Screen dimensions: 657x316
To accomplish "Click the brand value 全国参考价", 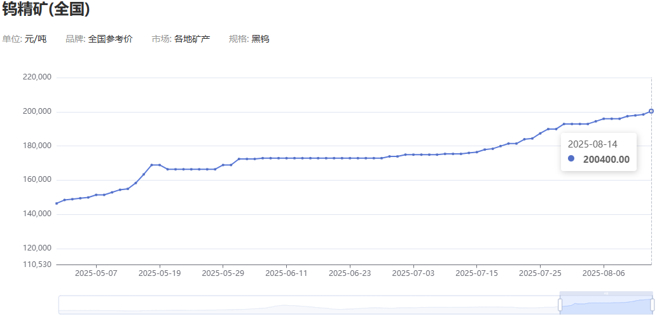I will tap(111, 39).
